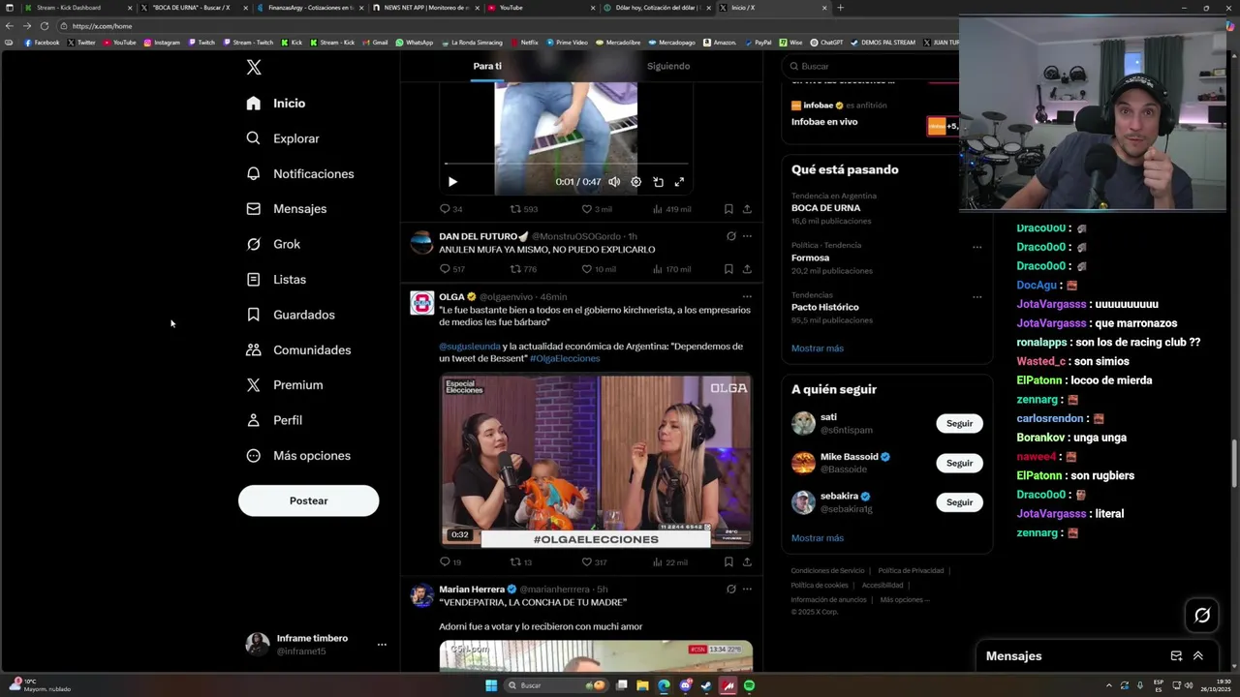
Task: Click Grok icon on Marian Herrera post
Action: click(730, 589)
